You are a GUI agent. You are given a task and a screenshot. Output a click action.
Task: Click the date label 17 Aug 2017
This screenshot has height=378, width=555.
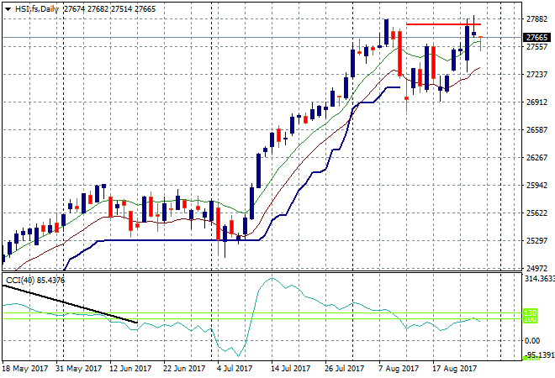pyautogui.click(x=455, y=369)
